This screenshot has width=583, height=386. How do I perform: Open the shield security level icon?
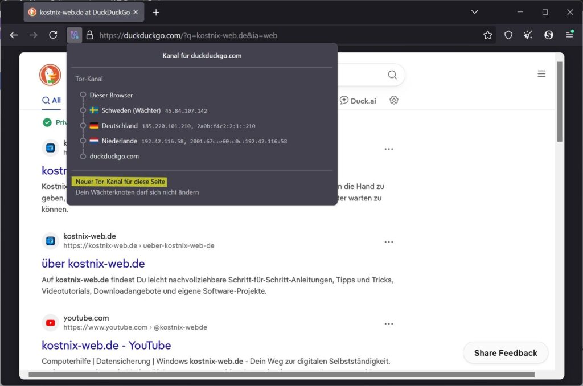point(508,35)
